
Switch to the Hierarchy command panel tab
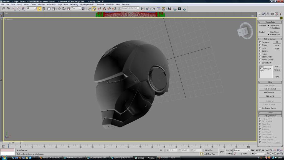[268, 14]
